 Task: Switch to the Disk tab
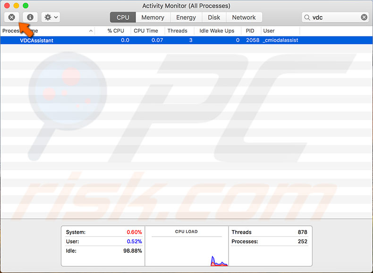point(214,17)
